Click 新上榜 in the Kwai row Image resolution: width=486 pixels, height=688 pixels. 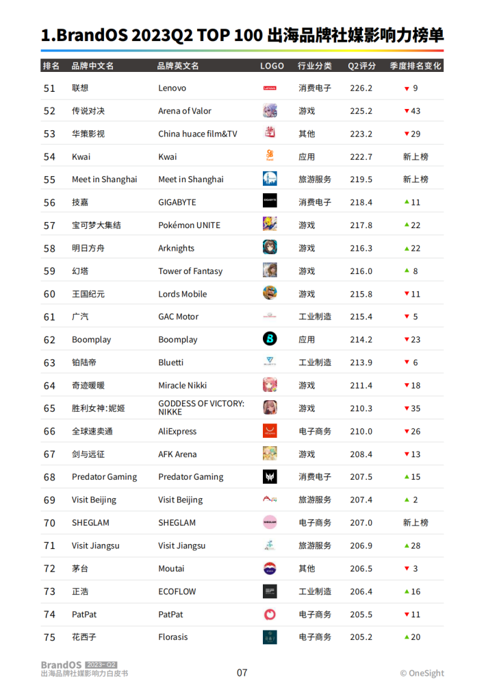pos(415,157)
